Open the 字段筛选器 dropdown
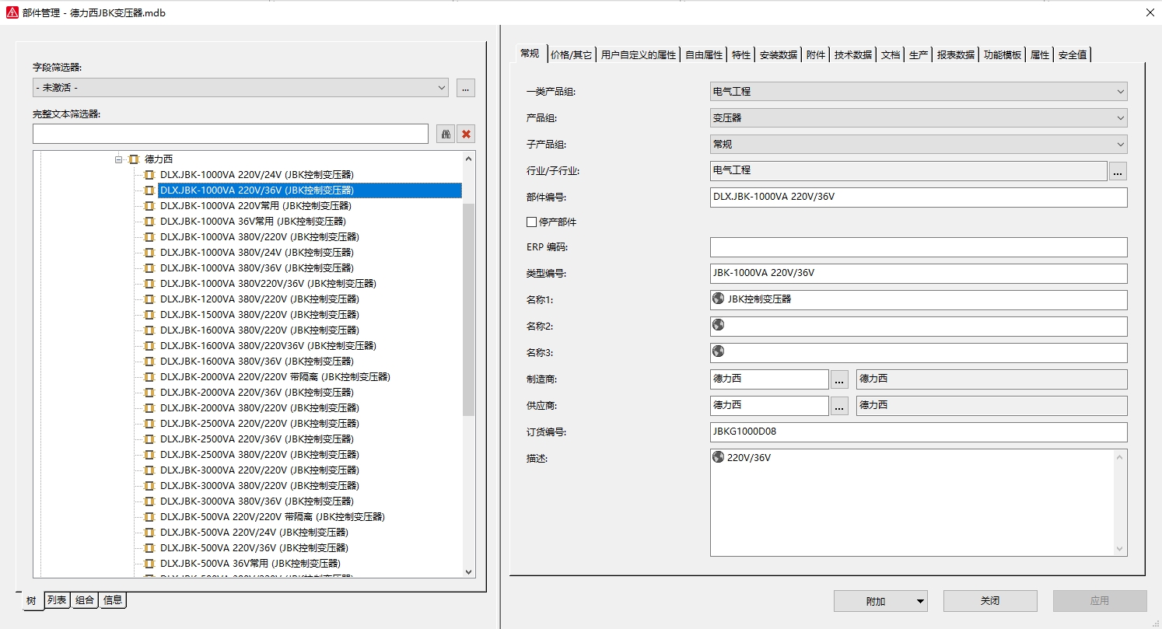The width and height of the screenshot is (1162, 629). pos(240,88)
